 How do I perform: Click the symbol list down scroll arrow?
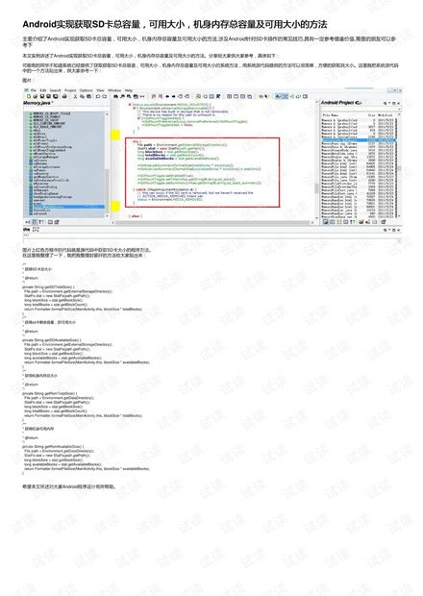(107, 216)
